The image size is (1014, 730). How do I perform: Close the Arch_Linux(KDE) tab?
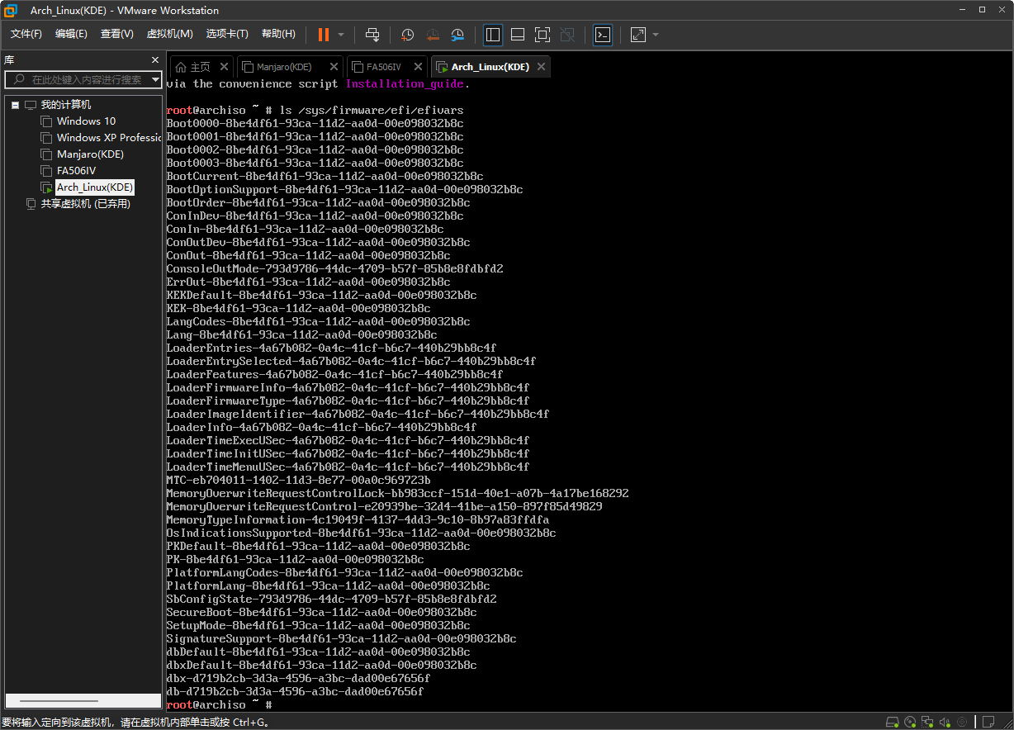click(x=541, y=67)
